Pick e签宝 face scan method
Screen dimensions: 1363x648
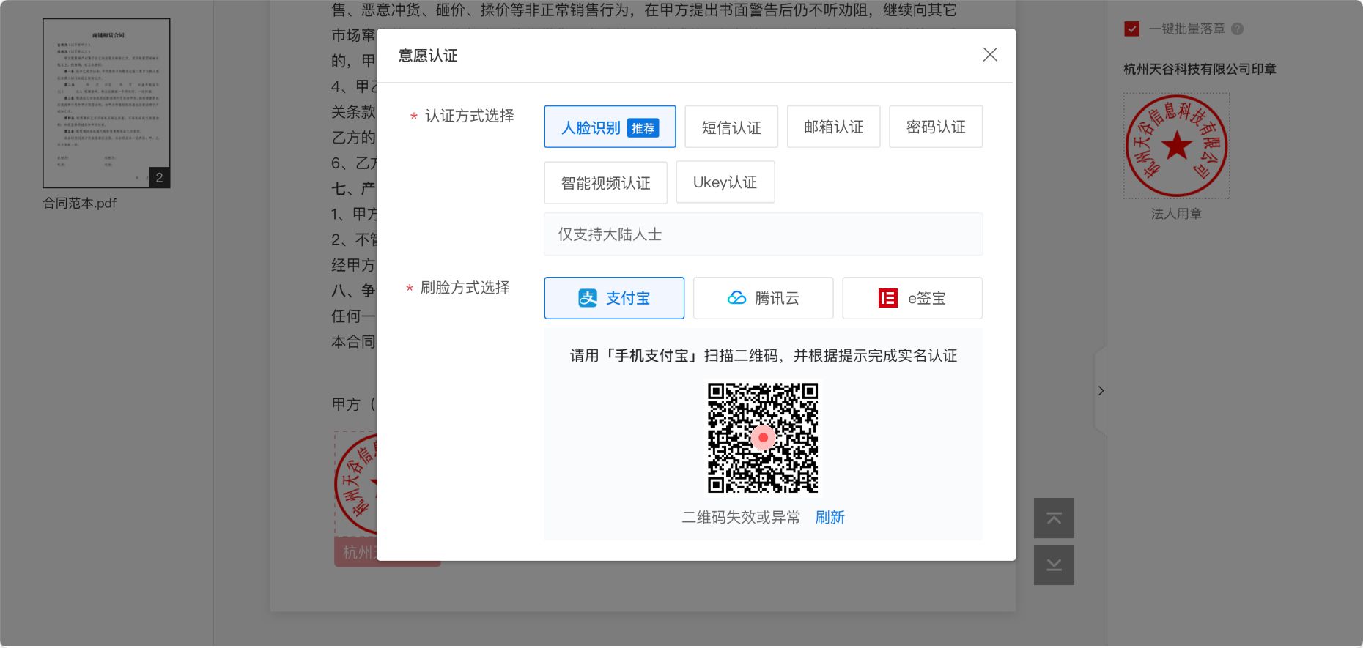tap(912, 298)
